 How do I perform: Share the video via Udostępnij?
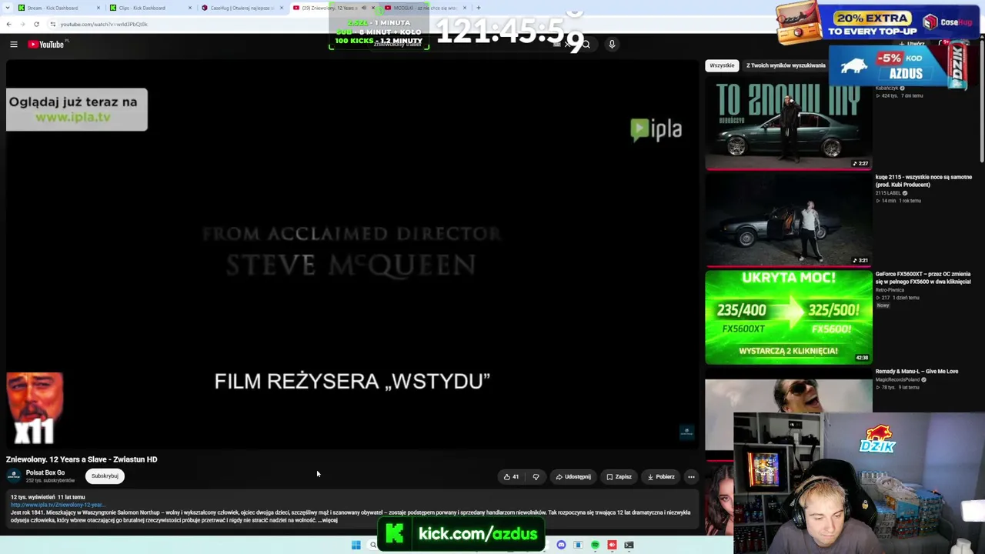click(x=573, y=477)
